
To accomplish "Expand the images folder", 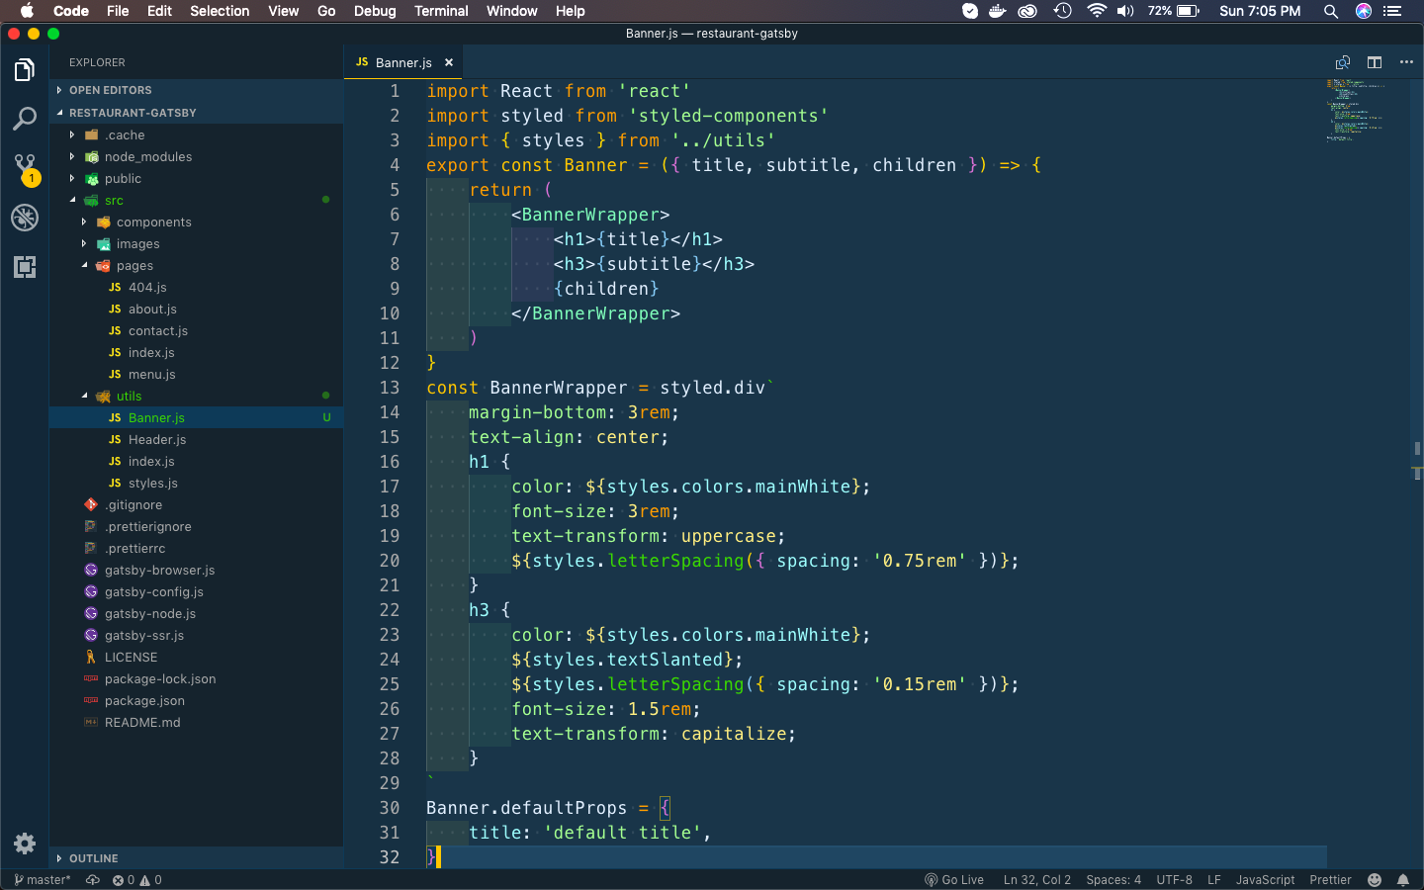I will pos(196,244).
